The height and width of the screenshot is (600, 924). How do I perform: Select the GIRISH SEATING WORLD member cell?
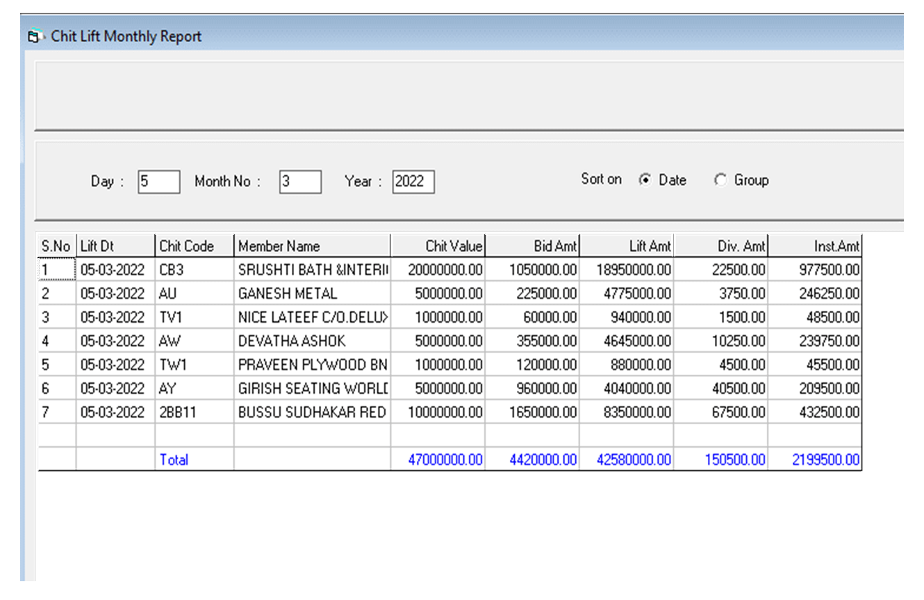coord(313,388)
